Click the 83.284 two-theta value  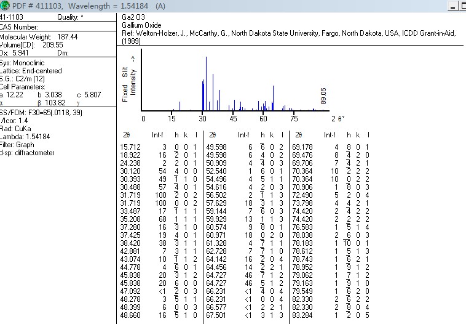click(x=302, y=315)
